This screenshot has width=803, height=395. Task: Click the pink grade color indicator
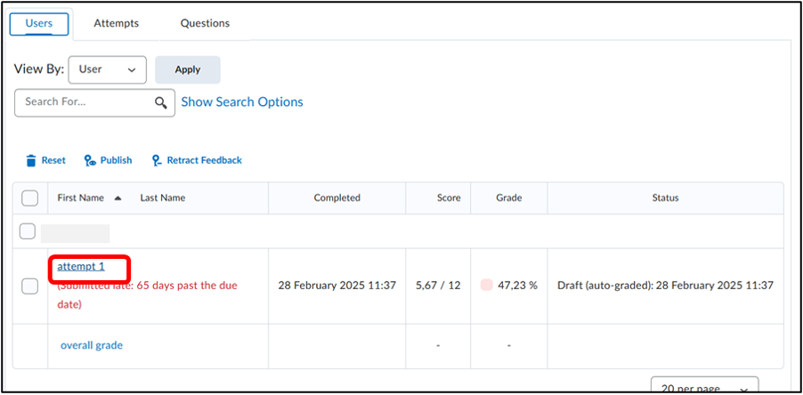click(486, 286)
